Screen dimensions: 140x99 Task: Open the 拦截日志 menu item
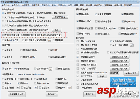(x=98, y=5)
